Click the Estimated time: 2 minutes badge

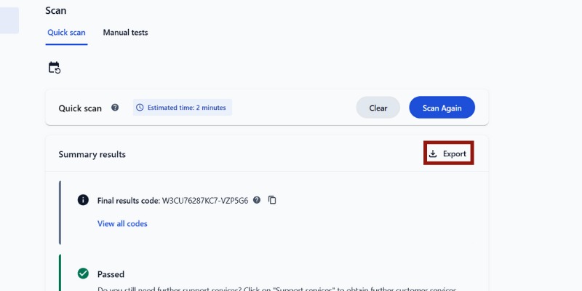coord(183,108)
